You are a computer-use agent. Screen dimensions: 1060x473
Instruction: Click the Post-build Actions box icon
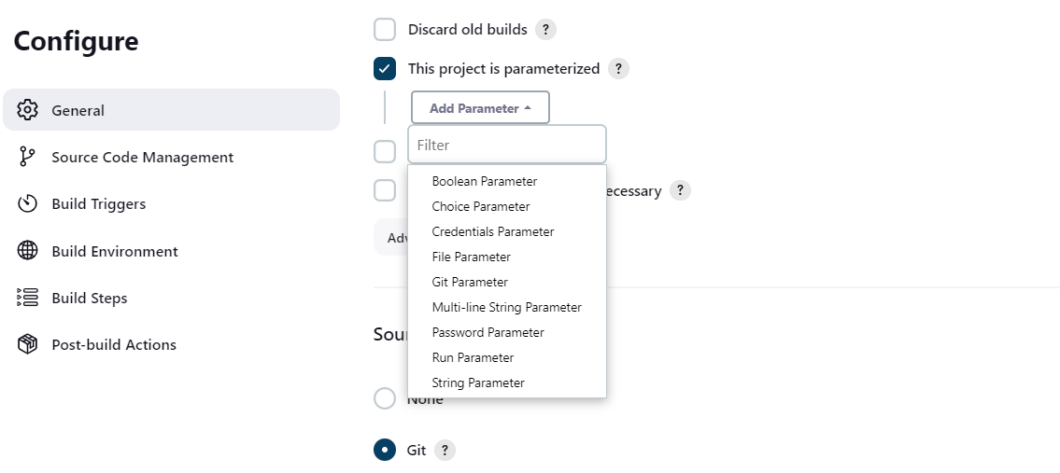coord(28,344)
